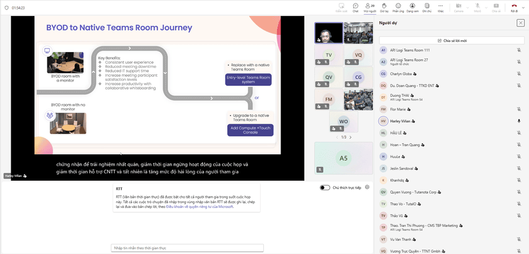Close the Người dự panel
This screenshot has height=254, width=529.
pyautogui.click(x=520, y=23)
